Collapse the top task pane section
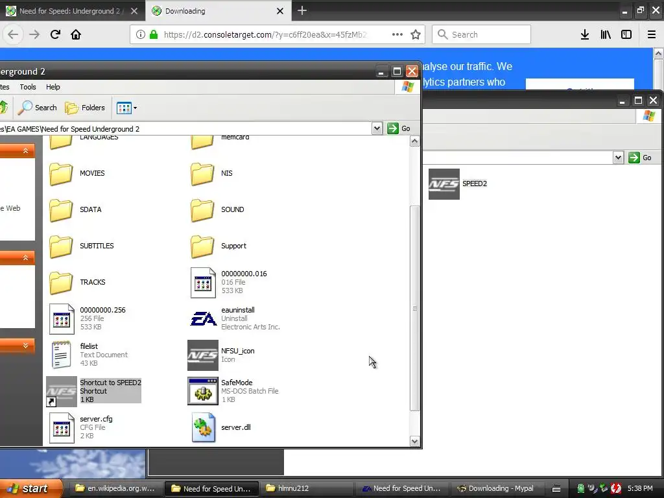 tap(25, 150)
